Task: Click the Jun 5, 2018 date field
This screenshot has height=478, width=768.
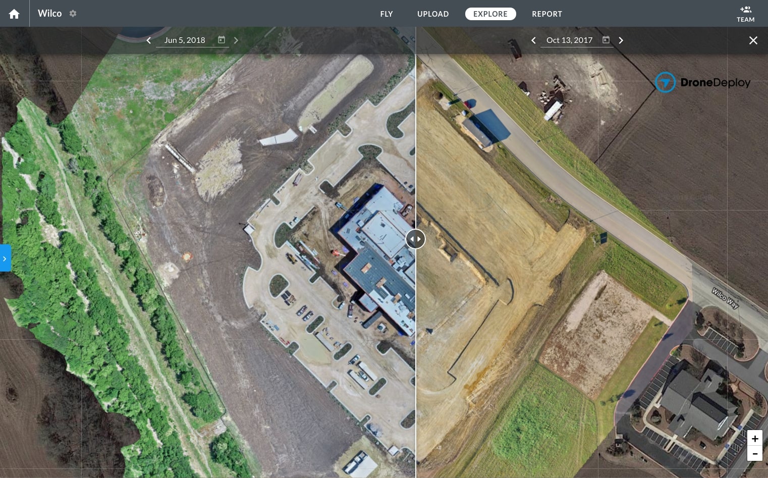Action: (x=185, y=40)
